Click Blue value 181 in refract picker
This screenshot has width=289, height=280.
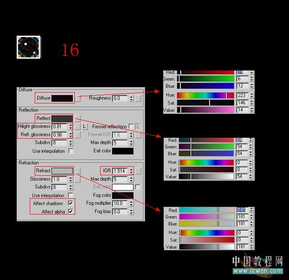pyautogui.click(x=243, y=224)
